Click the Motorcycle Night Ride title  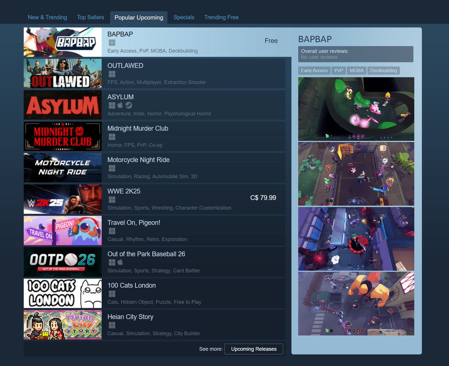point(138,160)
